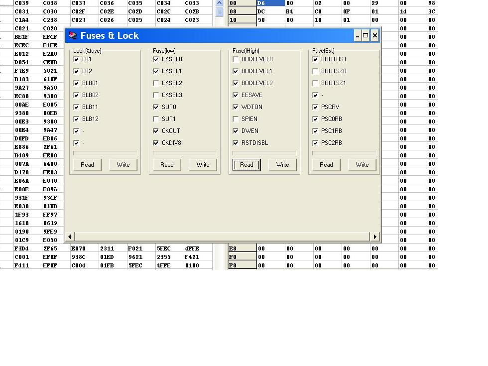Minimize the Fuses & Lock dialog
This screenshot has width=488, height=366.
358,35
